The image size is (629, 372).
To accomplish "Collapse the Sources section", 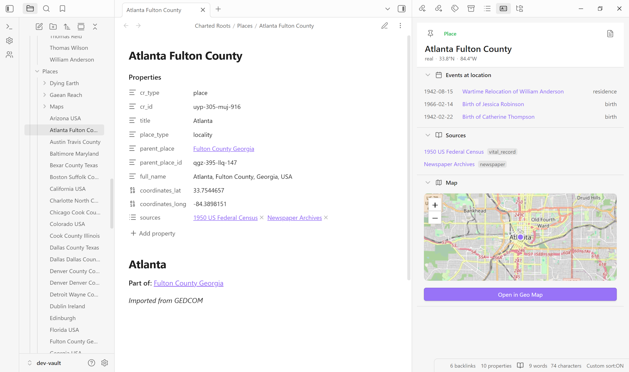I will point(428,135).
